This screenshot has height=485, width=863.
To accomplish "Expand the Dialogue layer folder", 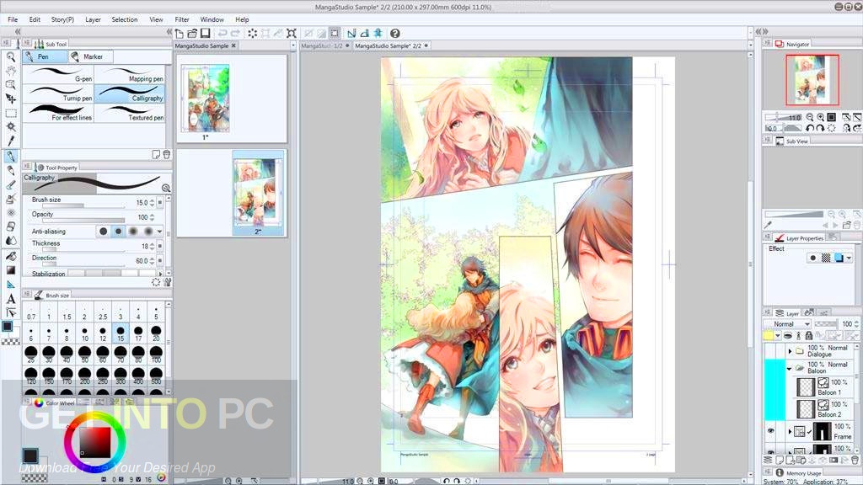I will (790, 351).
